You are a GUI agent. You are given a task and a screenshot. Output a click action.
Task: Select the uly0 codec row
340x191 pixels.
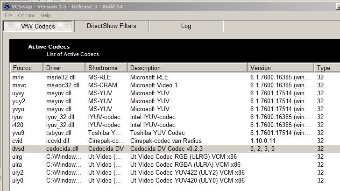tap(175, 181)
